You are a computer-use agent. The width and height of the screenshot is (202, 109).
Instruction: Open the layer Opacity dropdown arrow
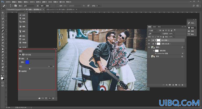click(x=174, y=34)
